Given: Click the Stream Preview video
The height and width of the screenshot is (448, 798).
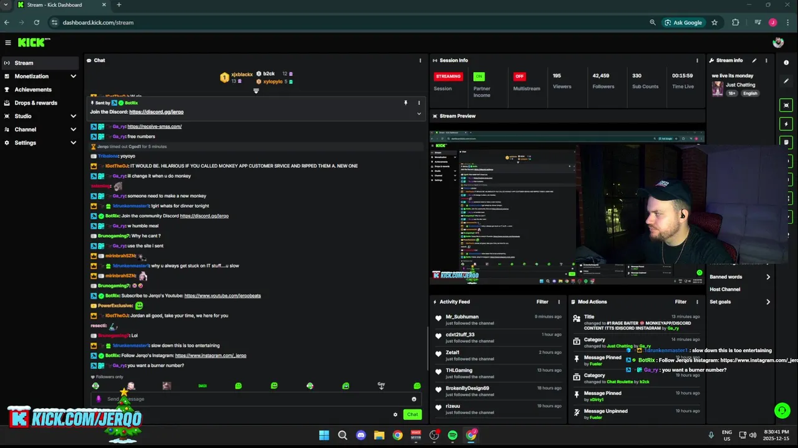Looking at the screenshot, I should [x=567, y=207].
